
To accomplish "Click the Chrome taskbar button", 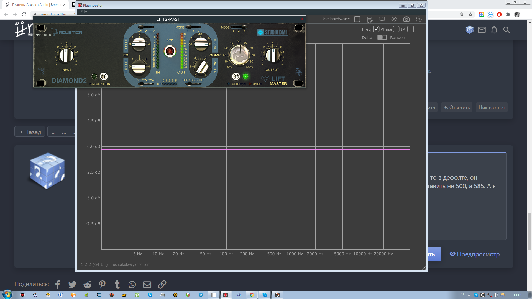I will 252,295.
